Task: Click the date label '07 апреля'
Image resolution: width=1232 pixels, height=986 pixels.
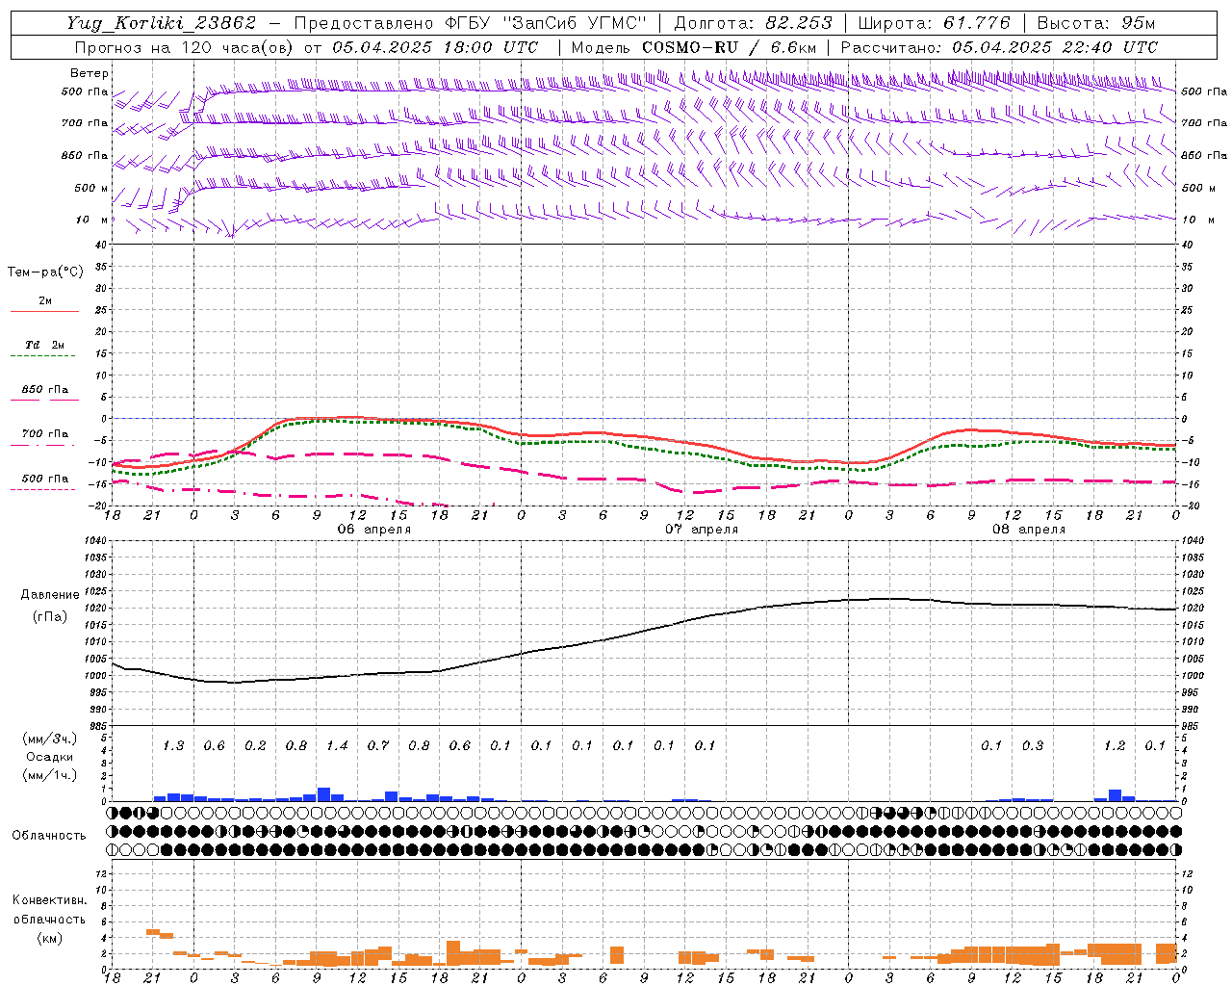Action: tap(702, 530)
